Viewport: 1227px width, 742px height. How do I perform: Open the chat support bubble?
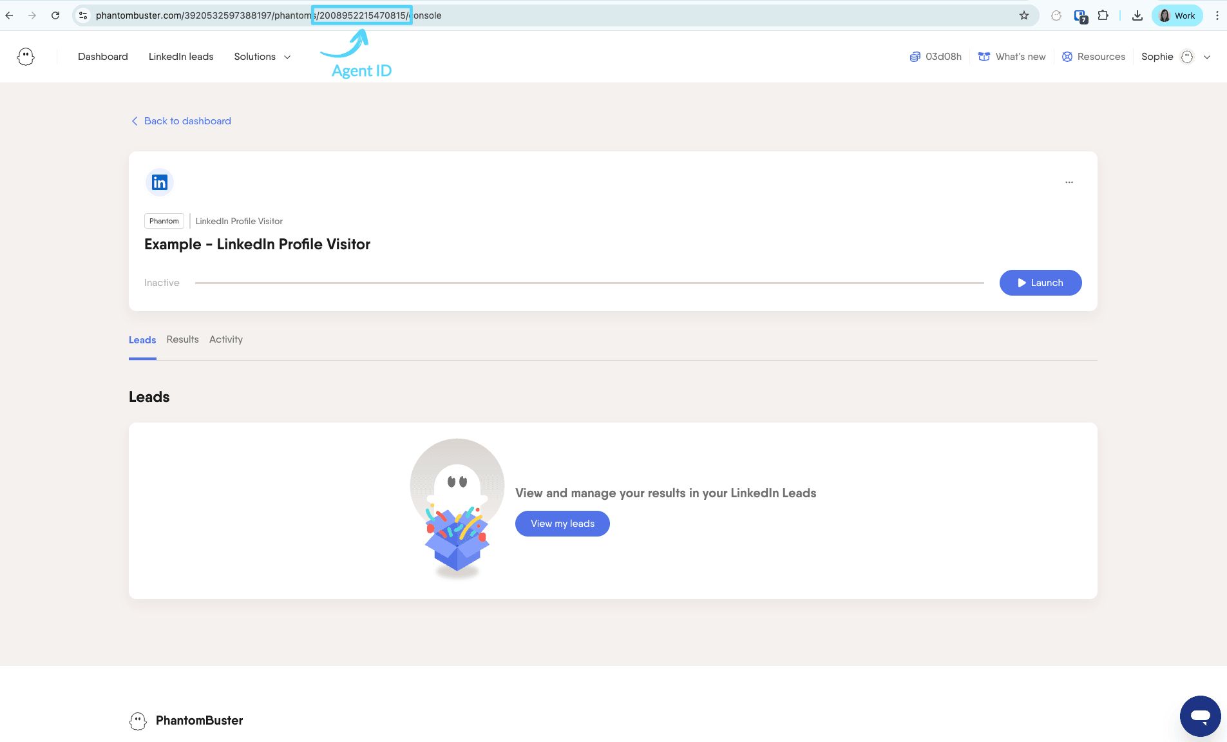tap(1200, 716)
